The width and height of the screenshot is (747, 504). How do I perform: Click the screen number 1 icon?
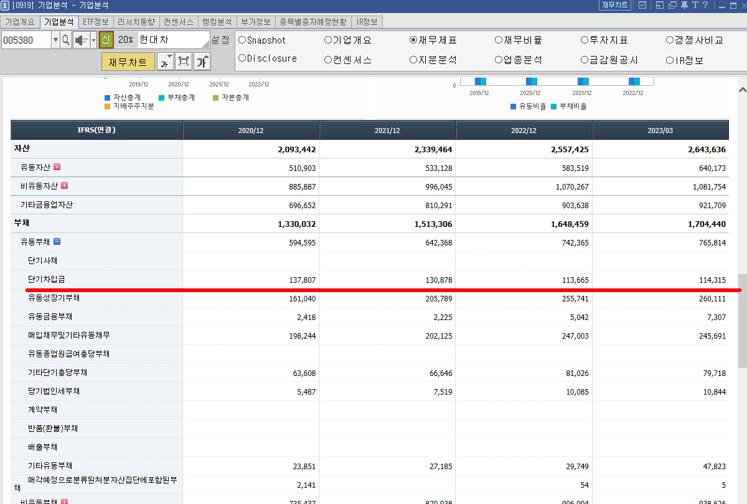point(5,5)
